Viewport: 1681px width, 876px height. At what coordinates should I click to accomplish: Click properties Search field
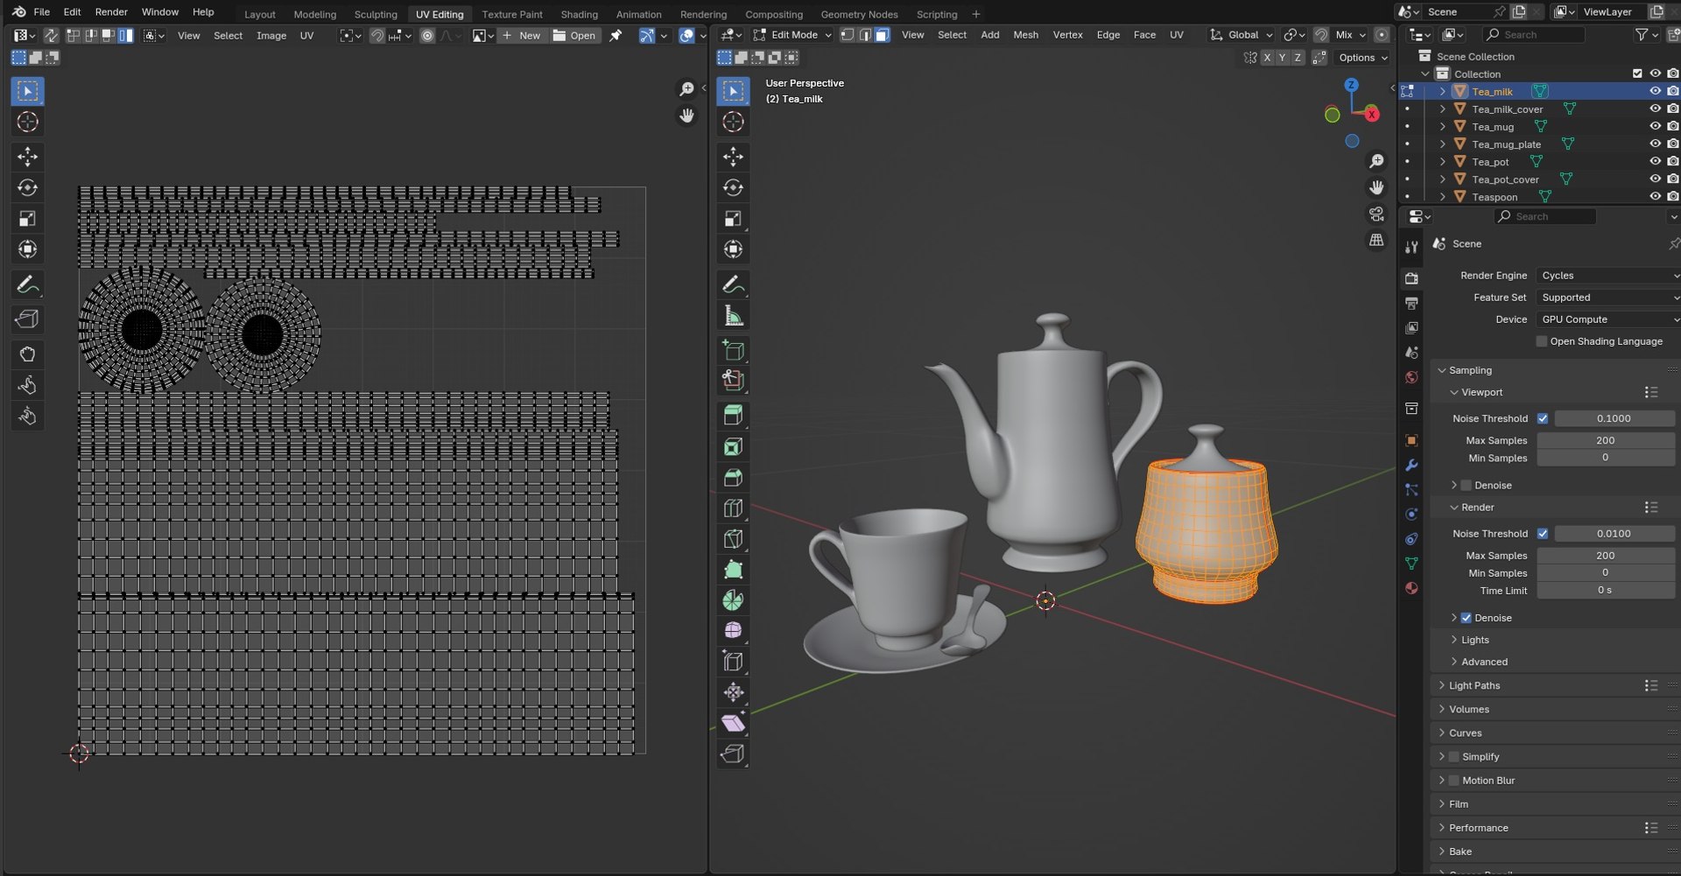click(1545, 217)
